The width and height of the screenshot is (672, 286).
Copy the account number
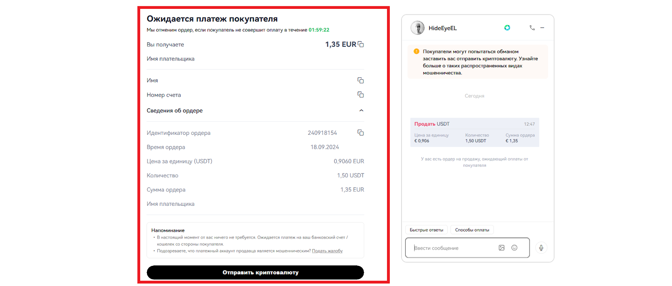(x=360, y=94)
